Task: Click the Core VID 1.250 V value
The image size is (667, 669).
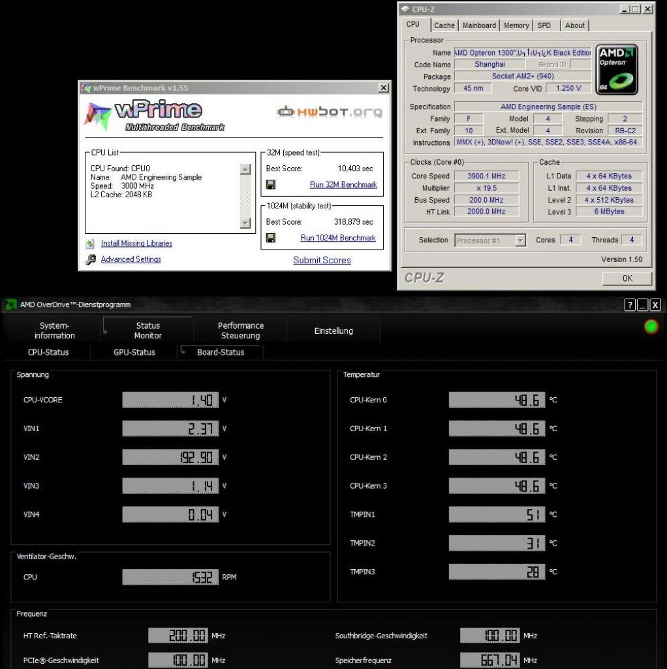Action: click(568, 88)
